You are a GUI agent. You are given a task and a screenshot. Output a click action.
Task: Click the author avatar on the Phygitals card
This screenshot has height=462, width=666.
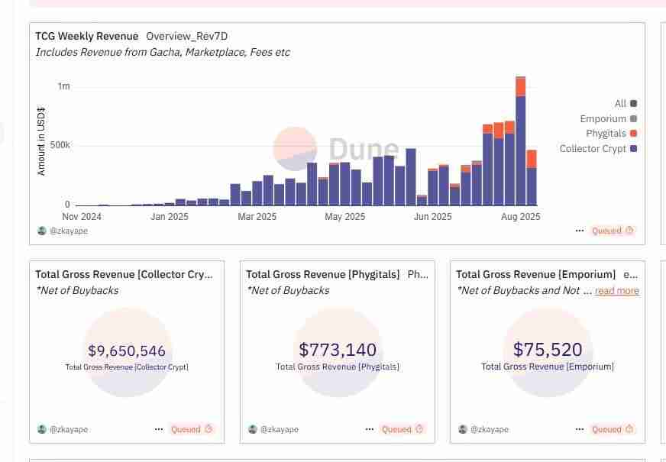pos(253,429)
